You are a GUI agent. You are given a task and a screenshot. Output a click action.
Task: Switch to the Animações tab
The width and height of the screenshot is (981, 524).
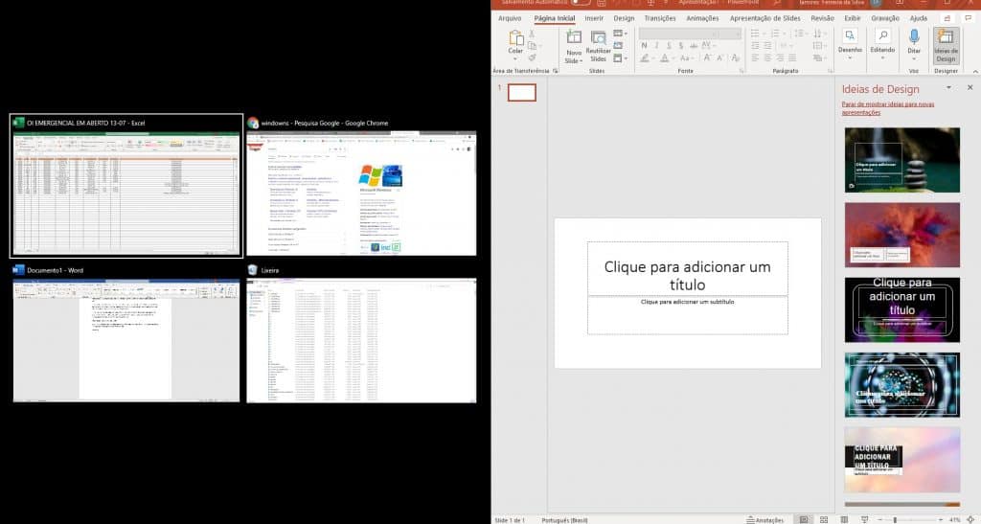[702, 19]
